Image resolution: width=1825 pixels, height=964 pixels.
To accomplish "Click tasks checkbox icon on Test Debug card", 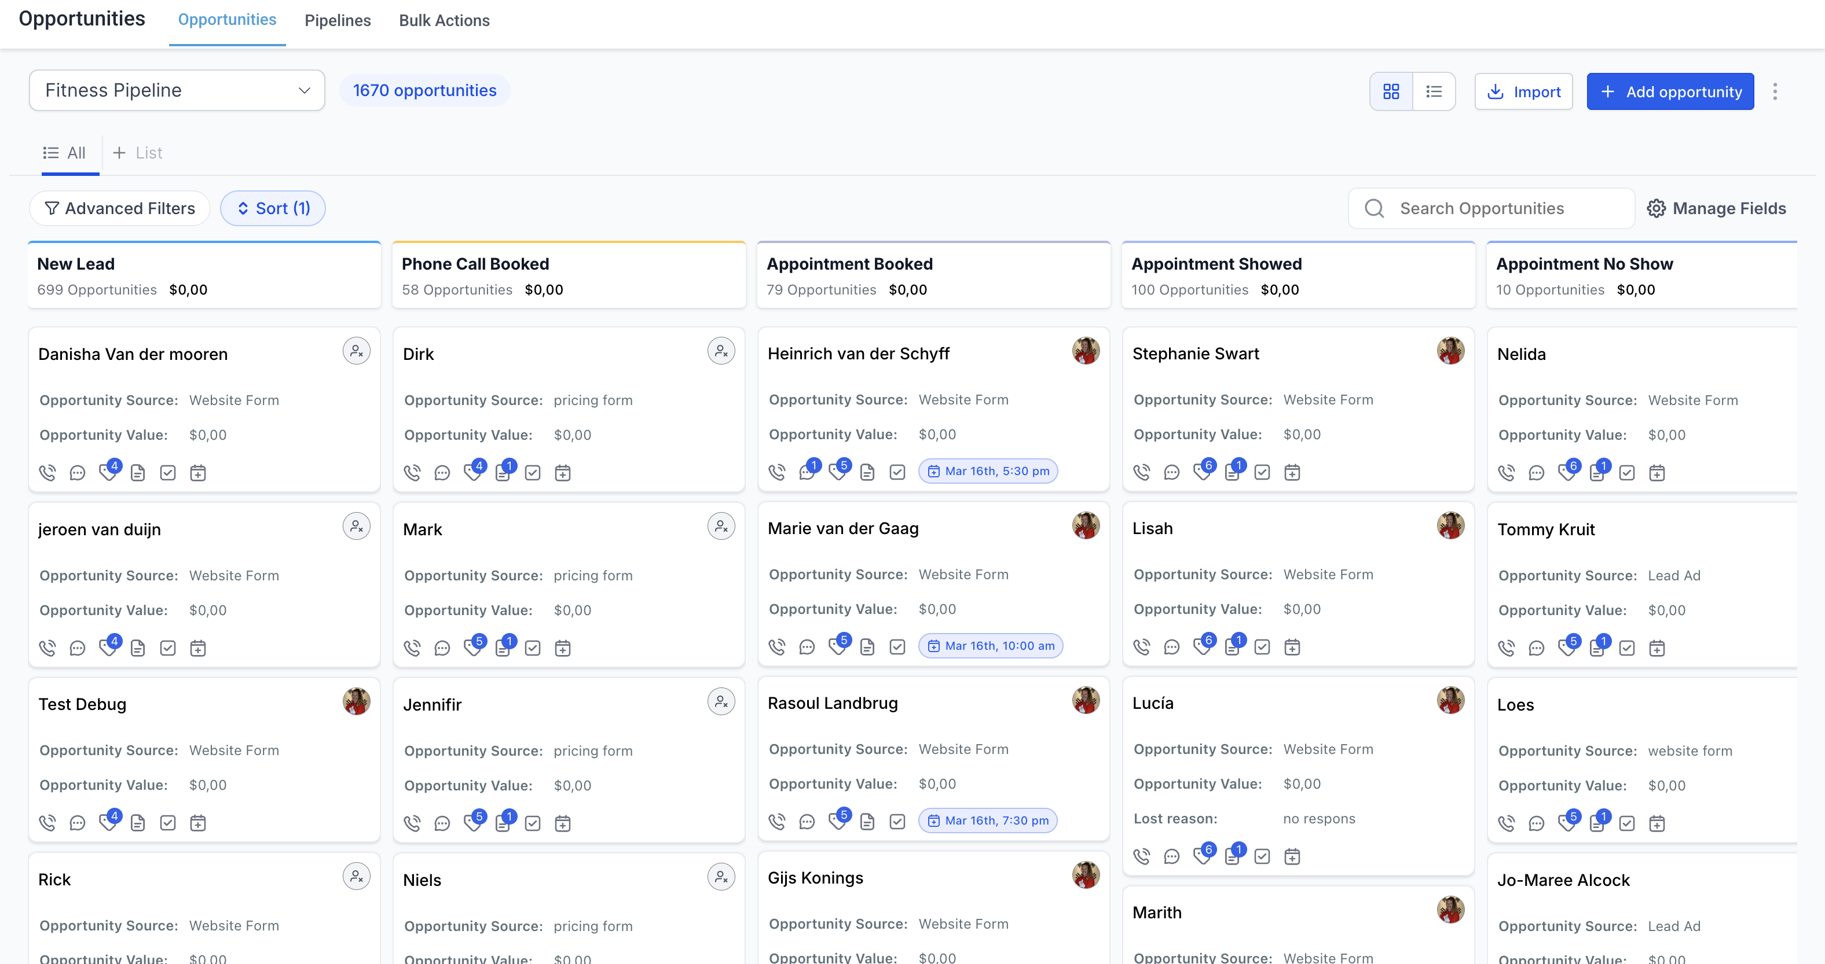I will pyautogui.click(x=168, y=822).
